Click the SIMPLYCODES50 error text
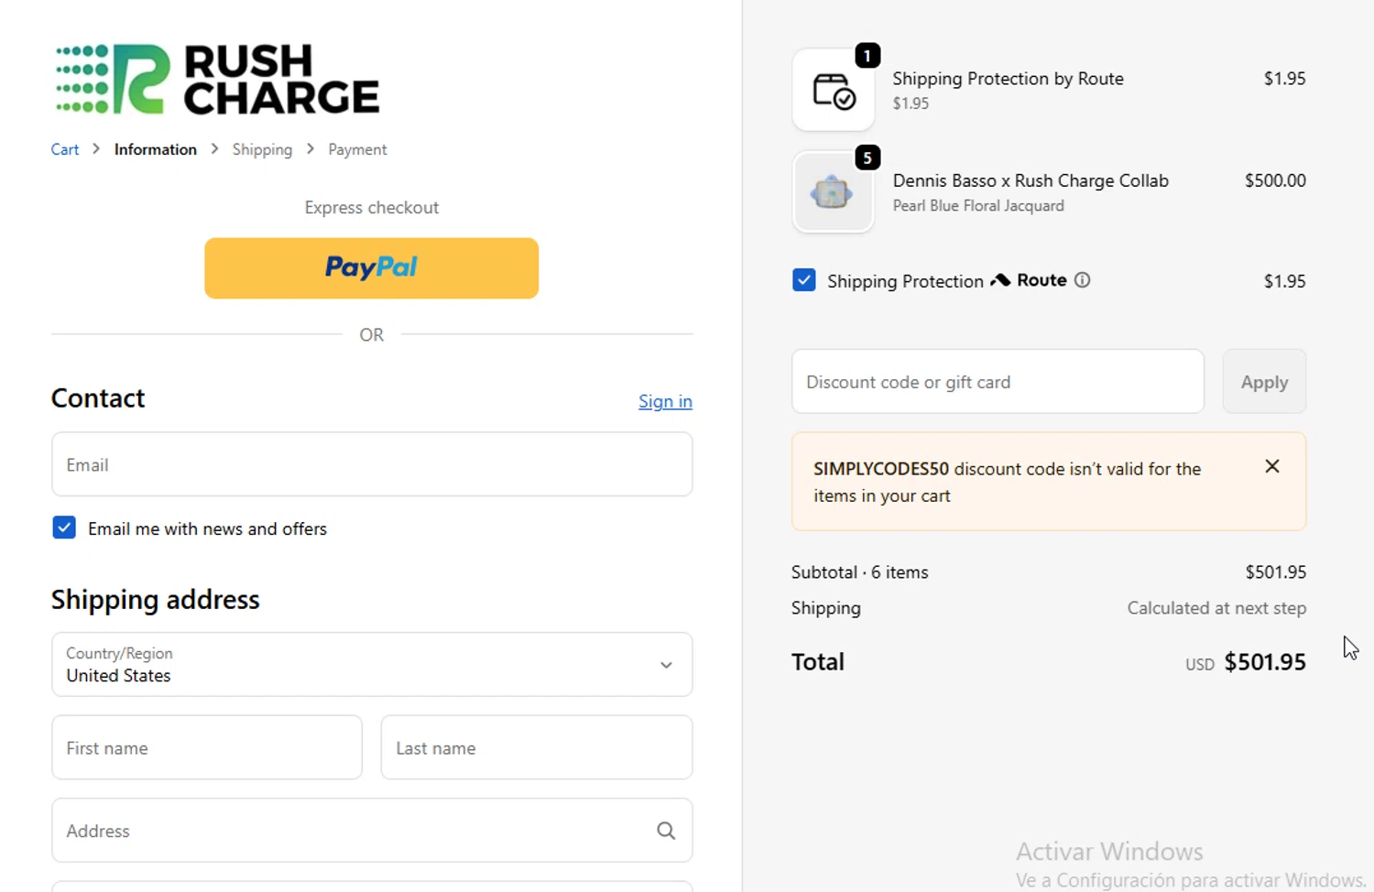 click(1007, 482)
